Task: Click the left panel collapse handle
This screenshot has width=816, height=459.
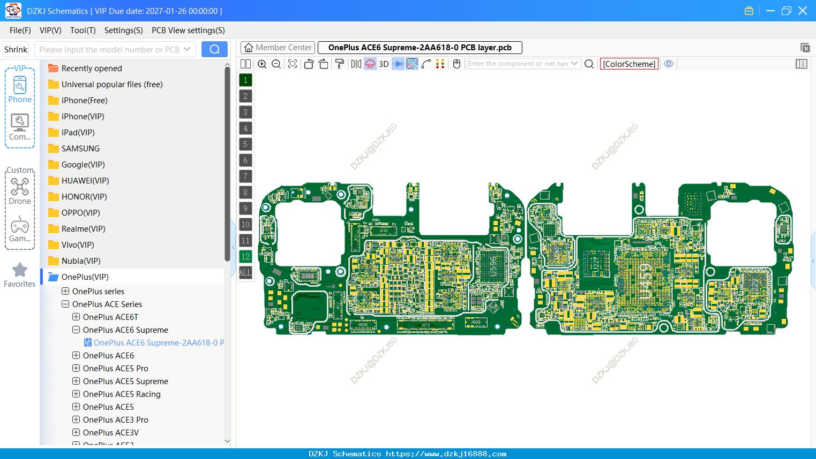Action: pos(233,247)
